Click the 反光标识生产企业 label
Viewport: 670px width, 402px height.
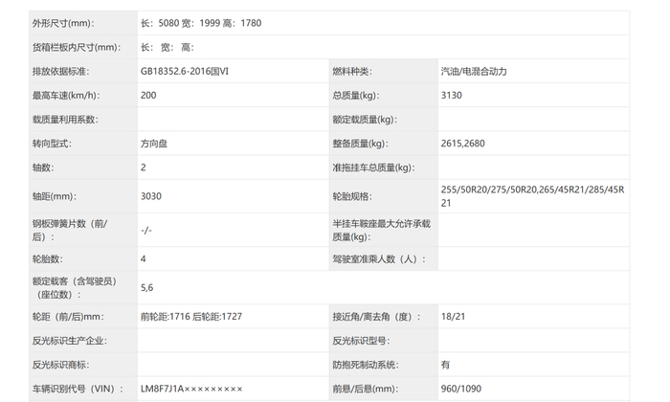(x=70, y=341)
